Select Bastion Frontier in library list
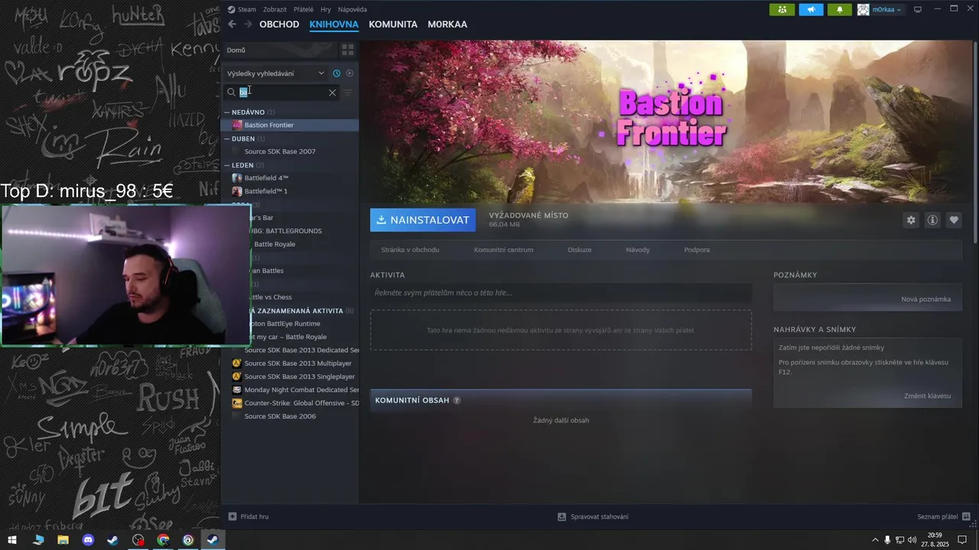 click(290, 125)
